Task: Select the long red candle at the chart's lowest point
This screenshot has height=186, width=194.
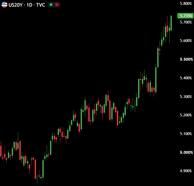Action: pyautogui.click(x=35, y=169)
